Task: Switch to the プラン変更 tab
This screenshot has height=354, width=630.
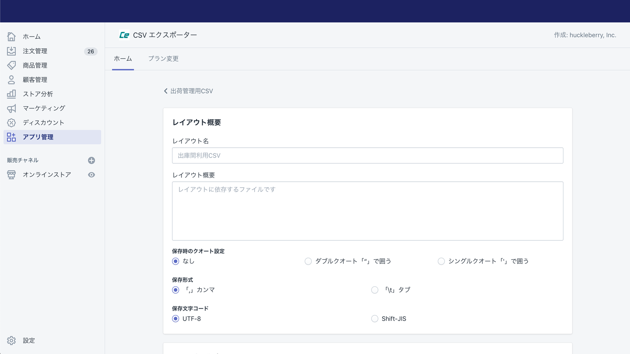Action: click(x=163, y=59)
